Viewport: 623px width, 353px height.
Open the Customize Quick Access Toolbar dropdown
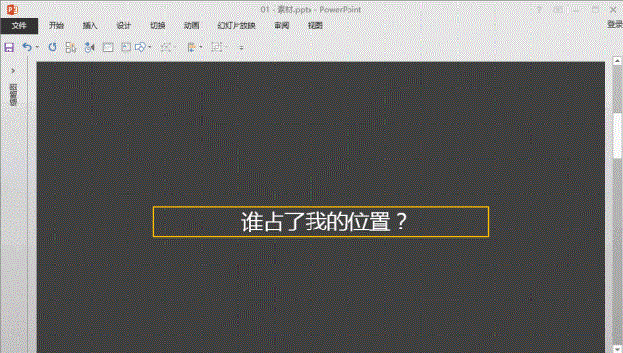point(241,48)
